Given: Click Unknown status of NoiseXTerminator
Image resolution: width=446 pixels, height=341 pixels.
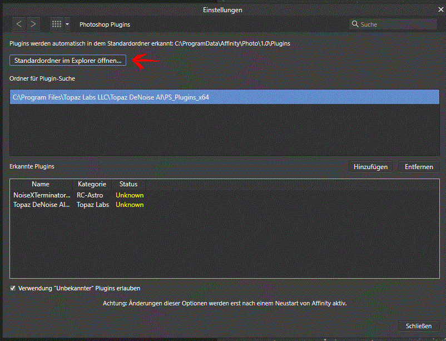Looking at the screenshot, I should (130, 195).
